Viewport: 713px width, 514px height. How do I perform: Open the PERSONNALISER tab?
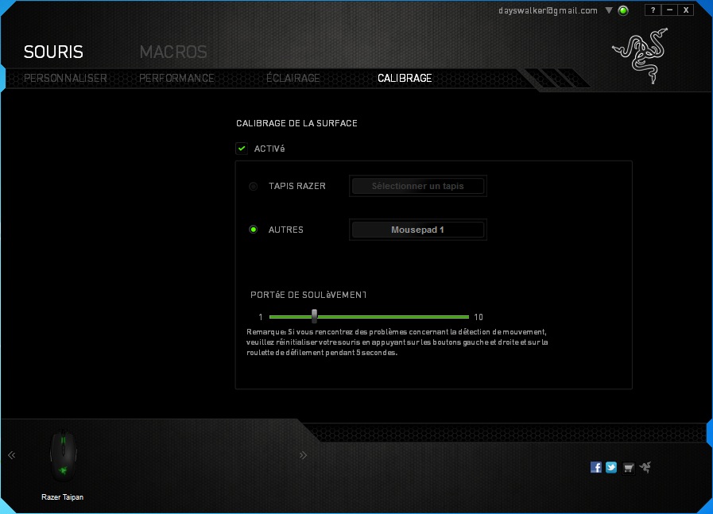pyautogui.click(x=65, y=78)
